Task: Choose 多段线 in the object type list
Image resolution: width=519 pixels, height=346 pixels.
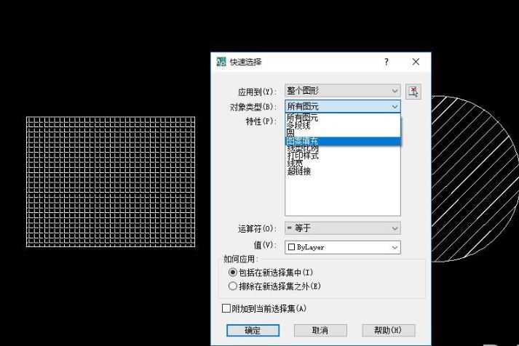Action: 343,125
